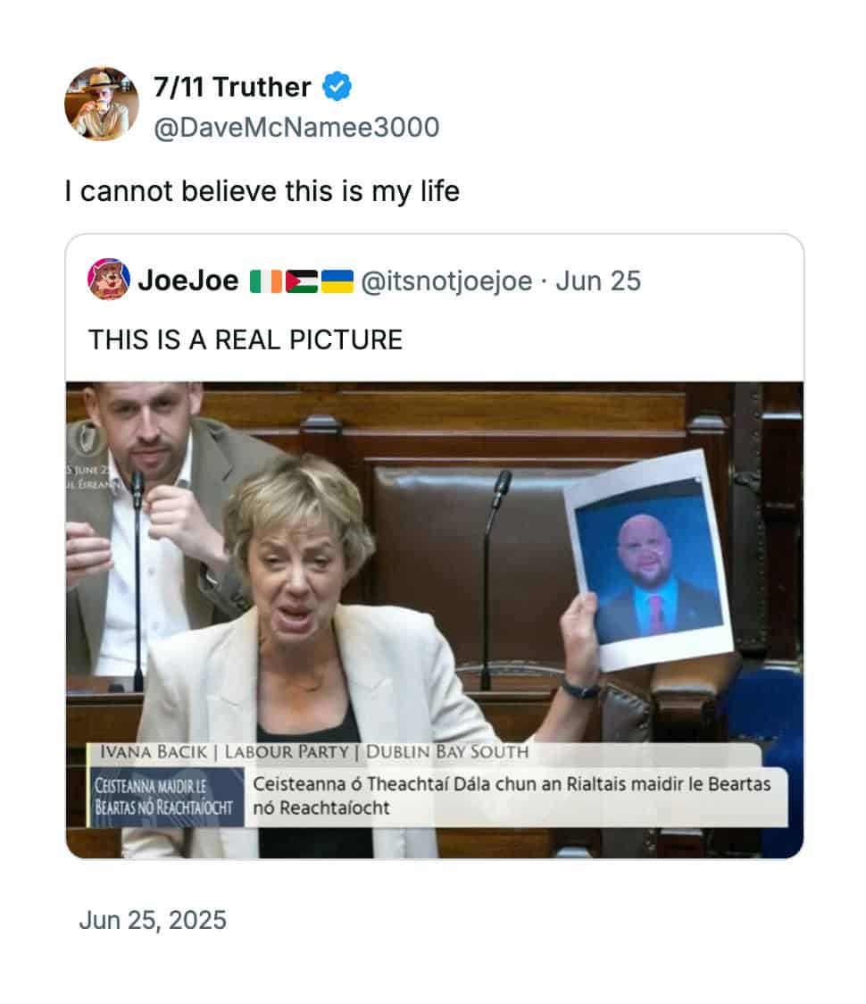866x1004 pixels.
Task: Click the harp watermark logo in the image
Action: (x=85, y=439)
